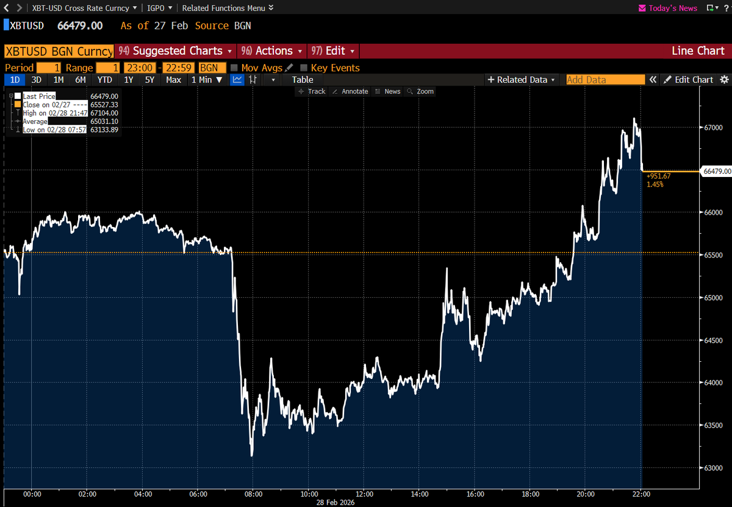Click the High marker icon in legend
This screenshot has height=507, width=732.
[x=18, y=113]
